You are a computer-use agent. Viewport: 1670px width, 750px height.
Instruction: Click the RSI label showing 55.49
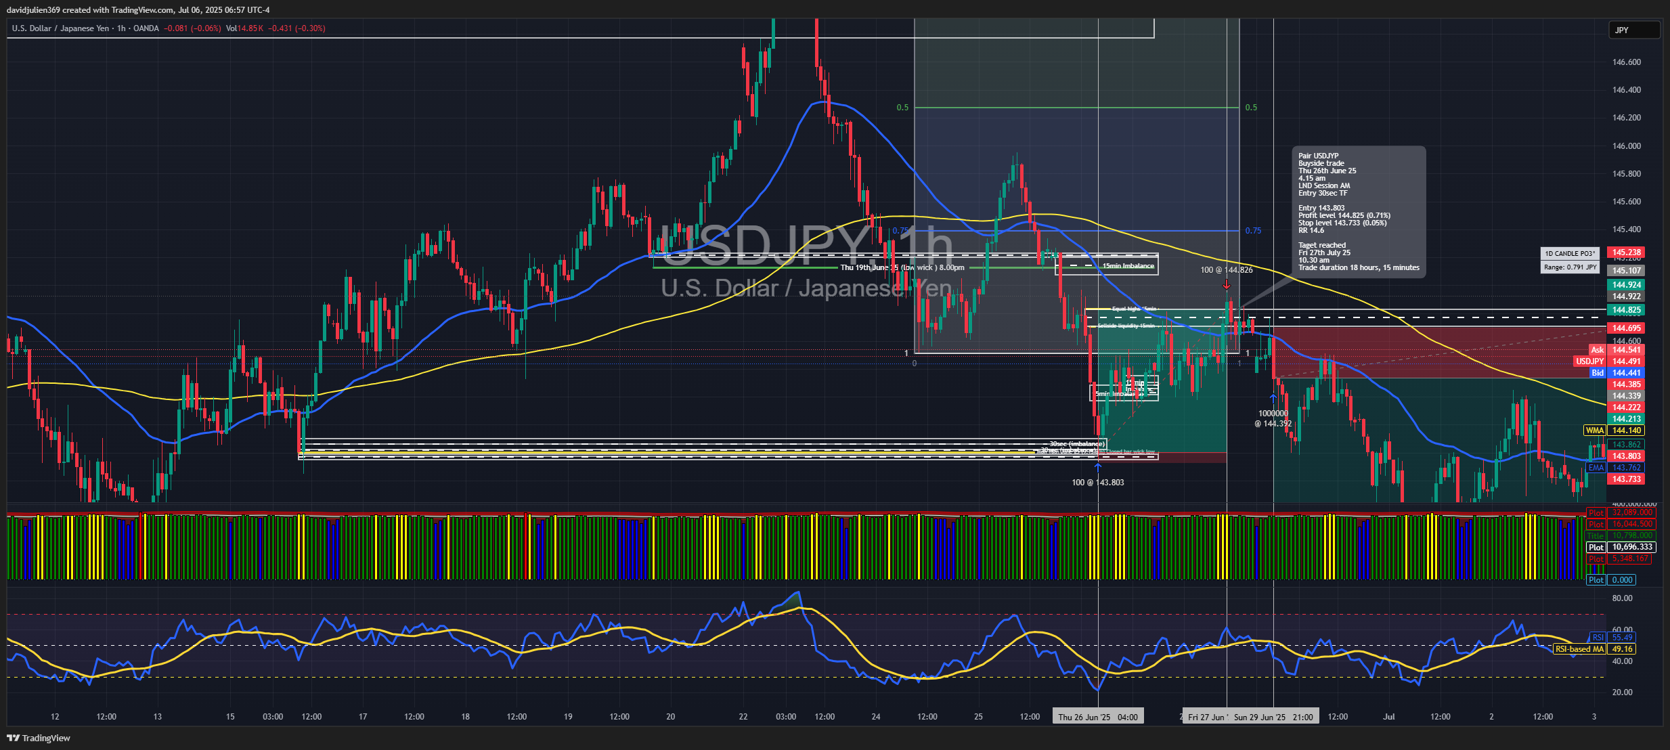pyautogui.click(x=1598, y=638)
